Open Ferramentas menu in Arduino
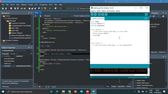Viewport: 168px width, 94px height. coord(111,11)
